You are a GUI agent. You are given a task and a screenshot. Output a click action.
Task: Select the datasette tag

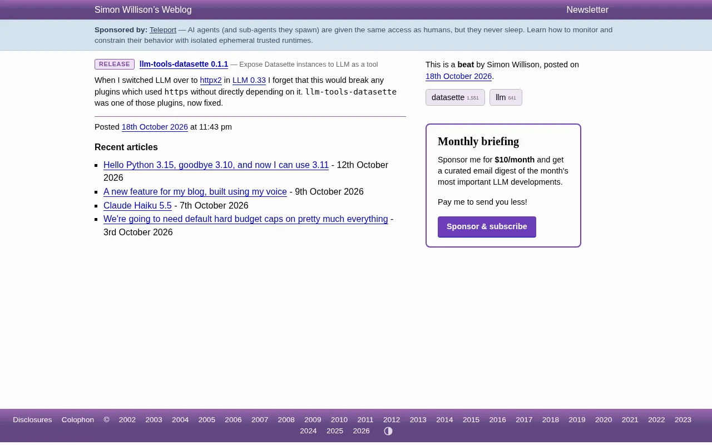pyautogui.click(x=455, y=97)
